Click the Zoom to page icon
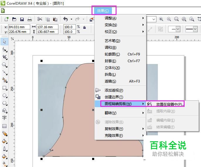The image size is (201, 167). coord(192,19)
